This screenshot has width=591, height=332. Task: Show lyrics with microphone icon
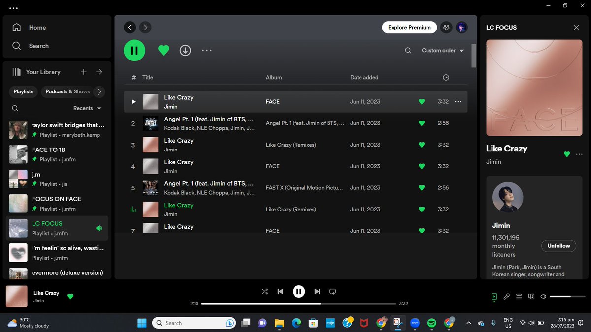(506, 296)
